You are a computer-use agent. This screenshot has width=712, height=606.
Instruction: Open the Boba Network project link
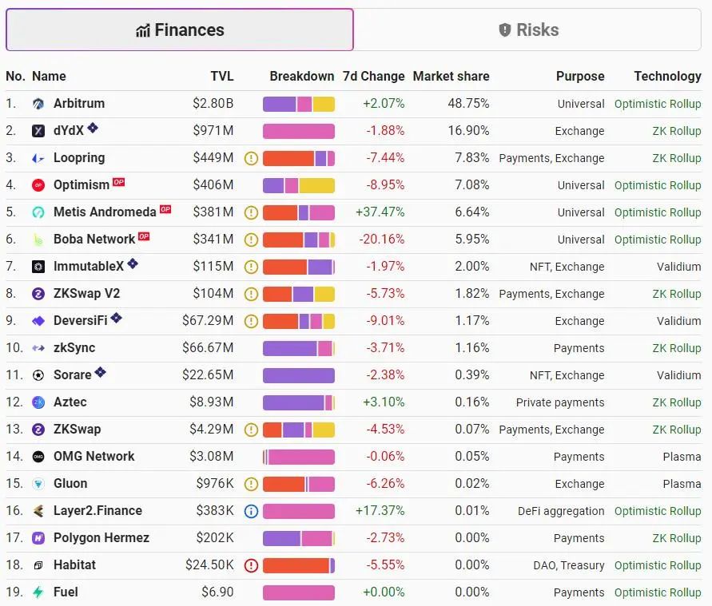pyautogui.click(x=94, y=239)
